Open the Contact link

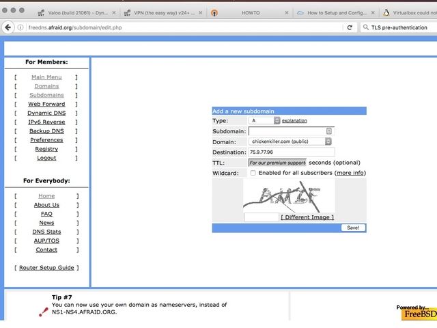pyautogui.click(x=46, y=249)
